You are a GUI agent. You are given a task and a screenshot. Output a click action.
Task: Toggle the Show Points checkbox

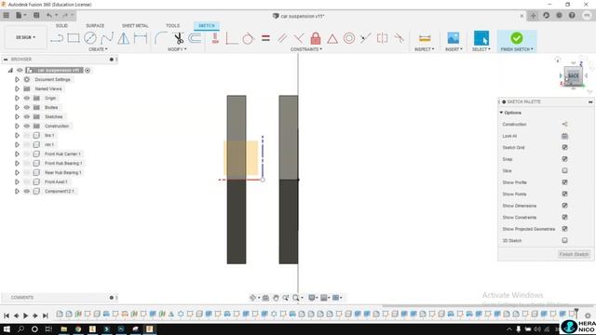click(565, 194)
